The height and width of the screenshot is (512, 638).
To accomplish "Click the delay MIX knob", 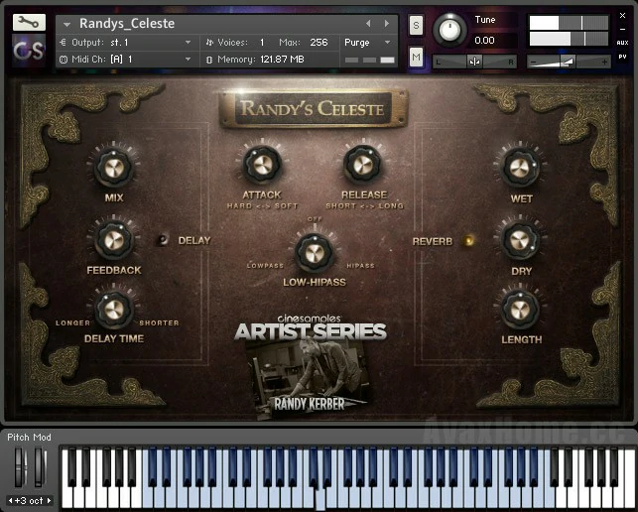I will pyautogui.click(x=114, y=168).
